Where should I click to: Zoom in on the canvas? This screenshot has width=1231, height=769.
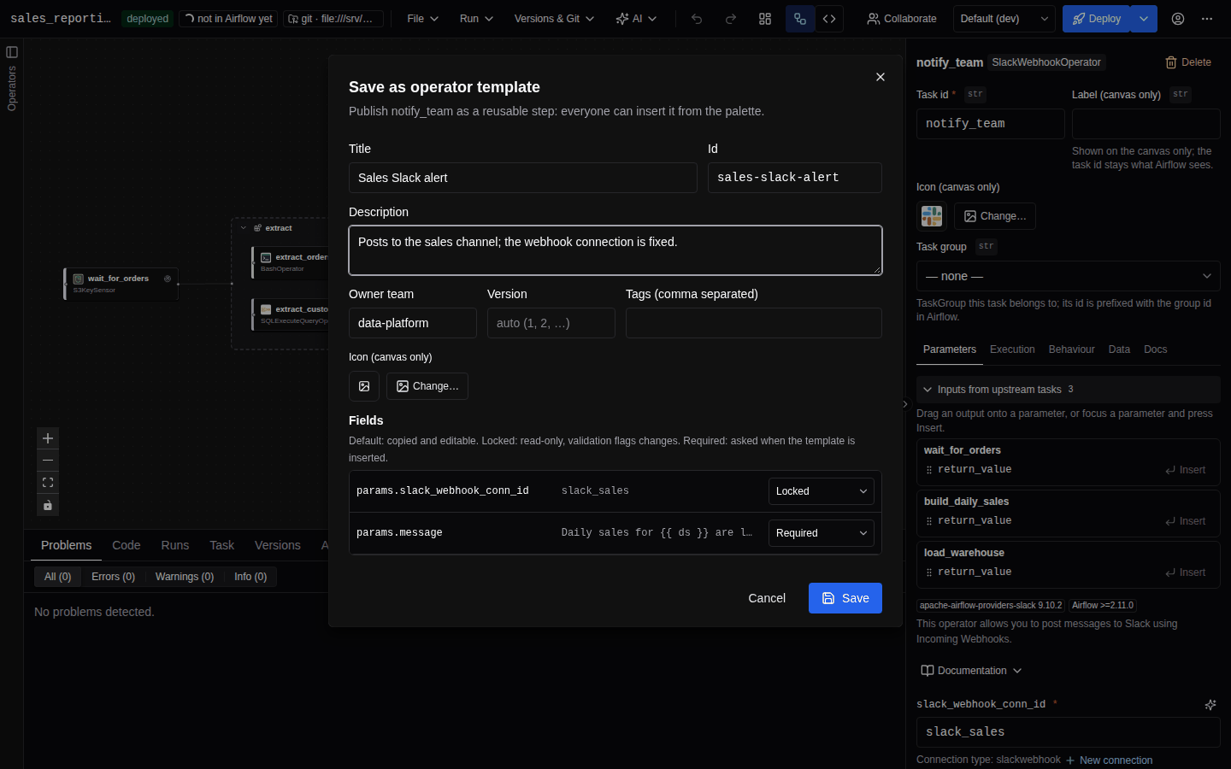(x=48, y=438)
